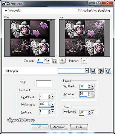Click the Zoomen value field

coord(40,60)
